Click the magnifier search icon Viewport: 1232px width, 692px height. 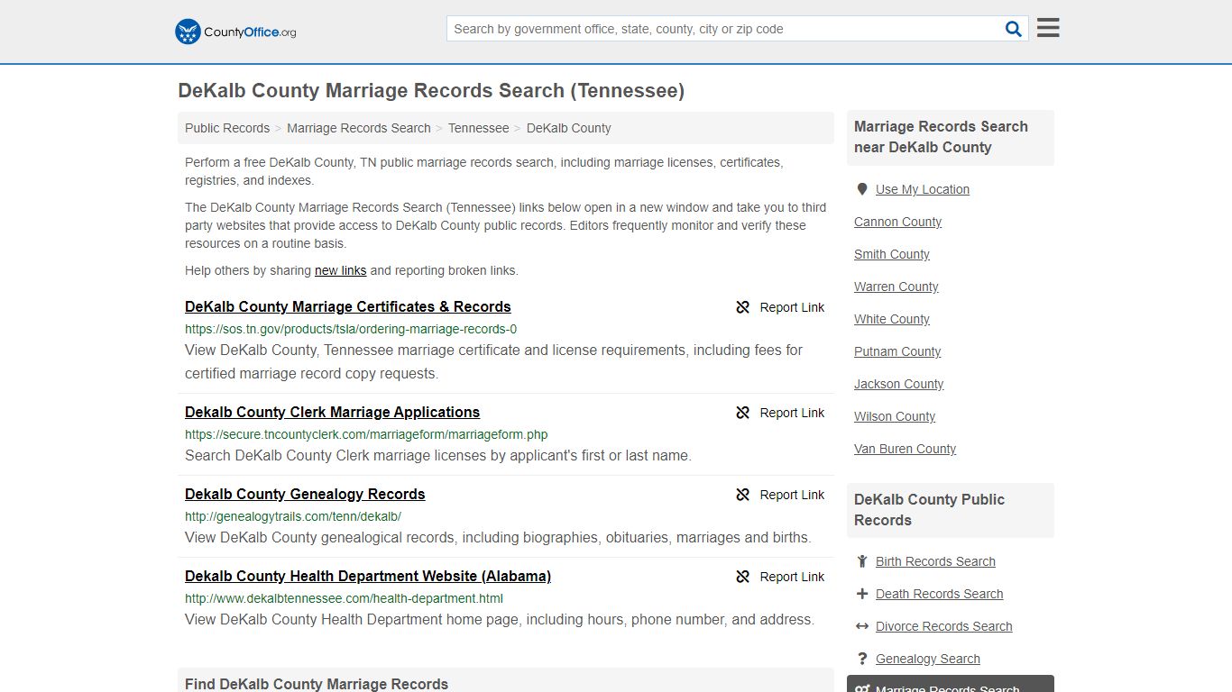pos(1014,29)
